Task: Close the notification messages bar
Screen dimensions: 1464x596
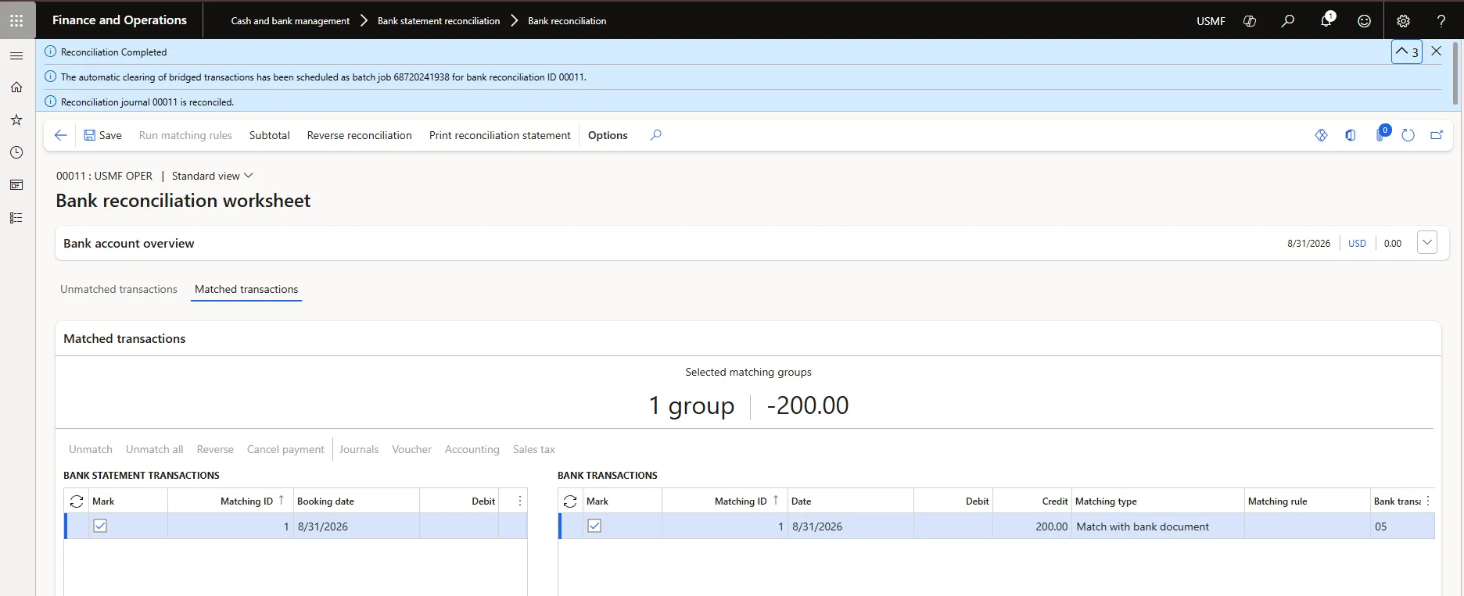Action: (x=1437, y=51)
